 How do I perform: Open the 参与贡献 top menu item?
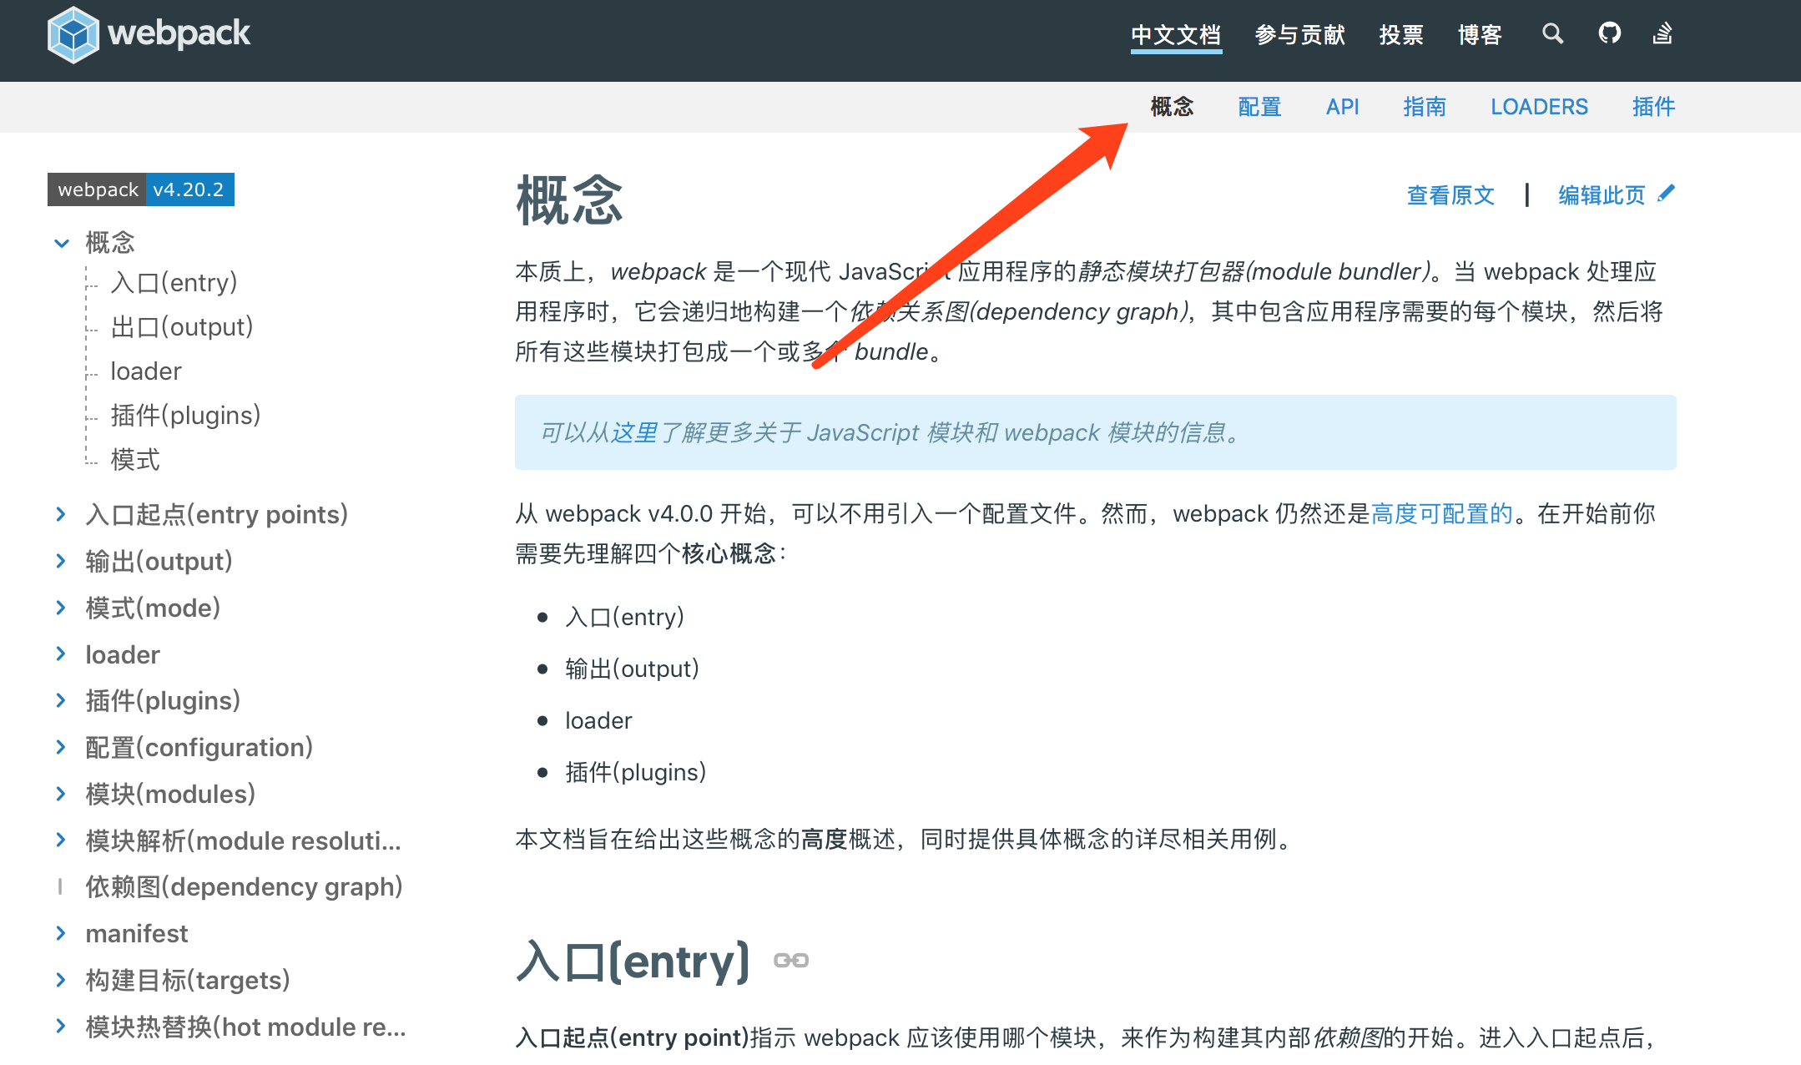tap(1299, 35)
